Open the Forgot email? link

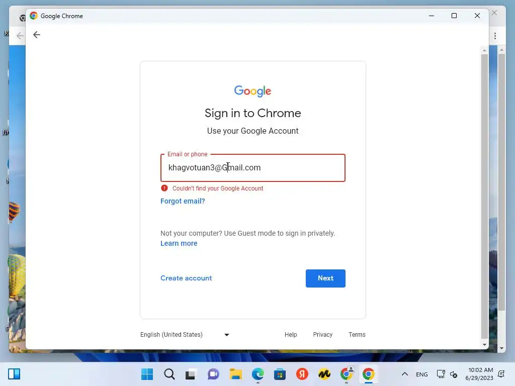(x=183, y=201)
